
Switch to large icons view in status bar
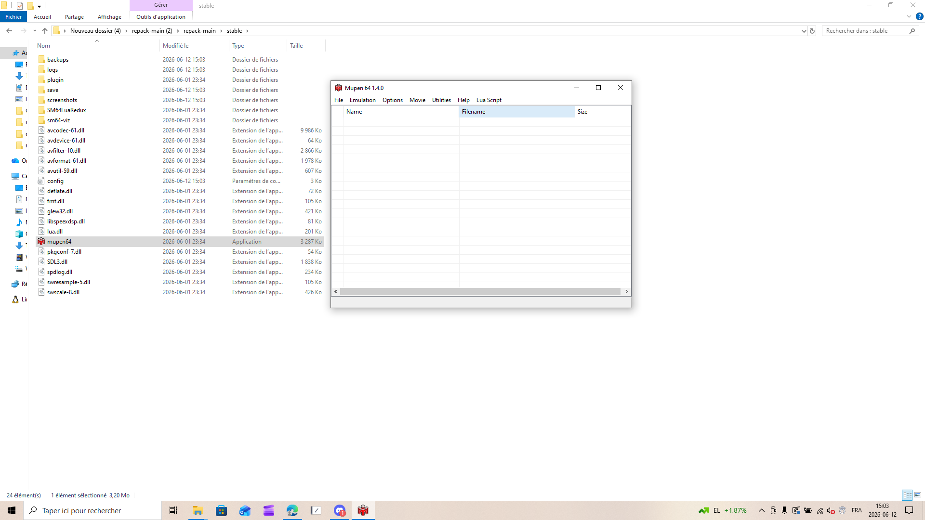(918, 495)
